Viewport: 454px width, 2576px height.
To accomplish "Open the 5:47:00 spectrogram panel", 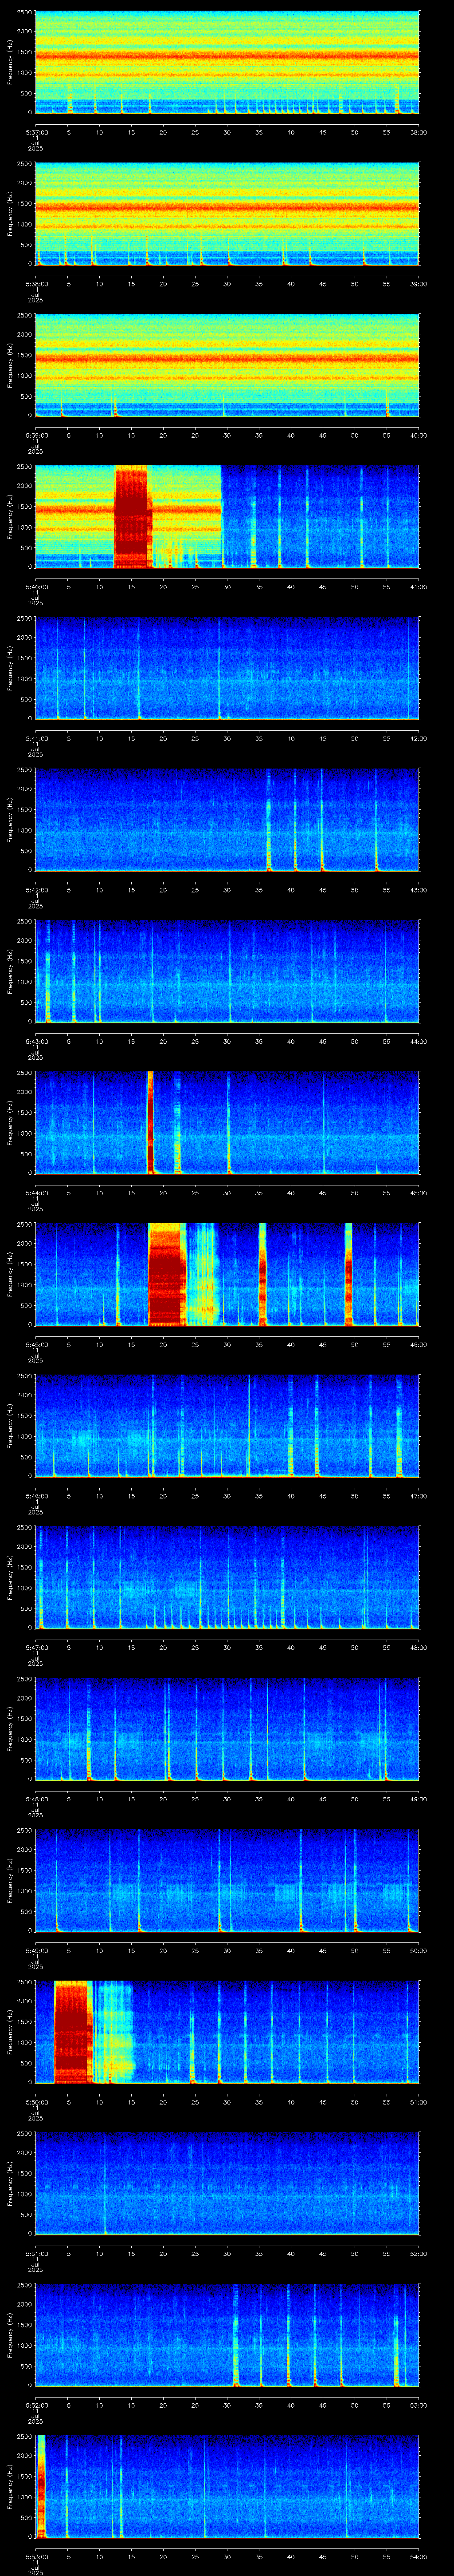I will tap(227, 1577).
